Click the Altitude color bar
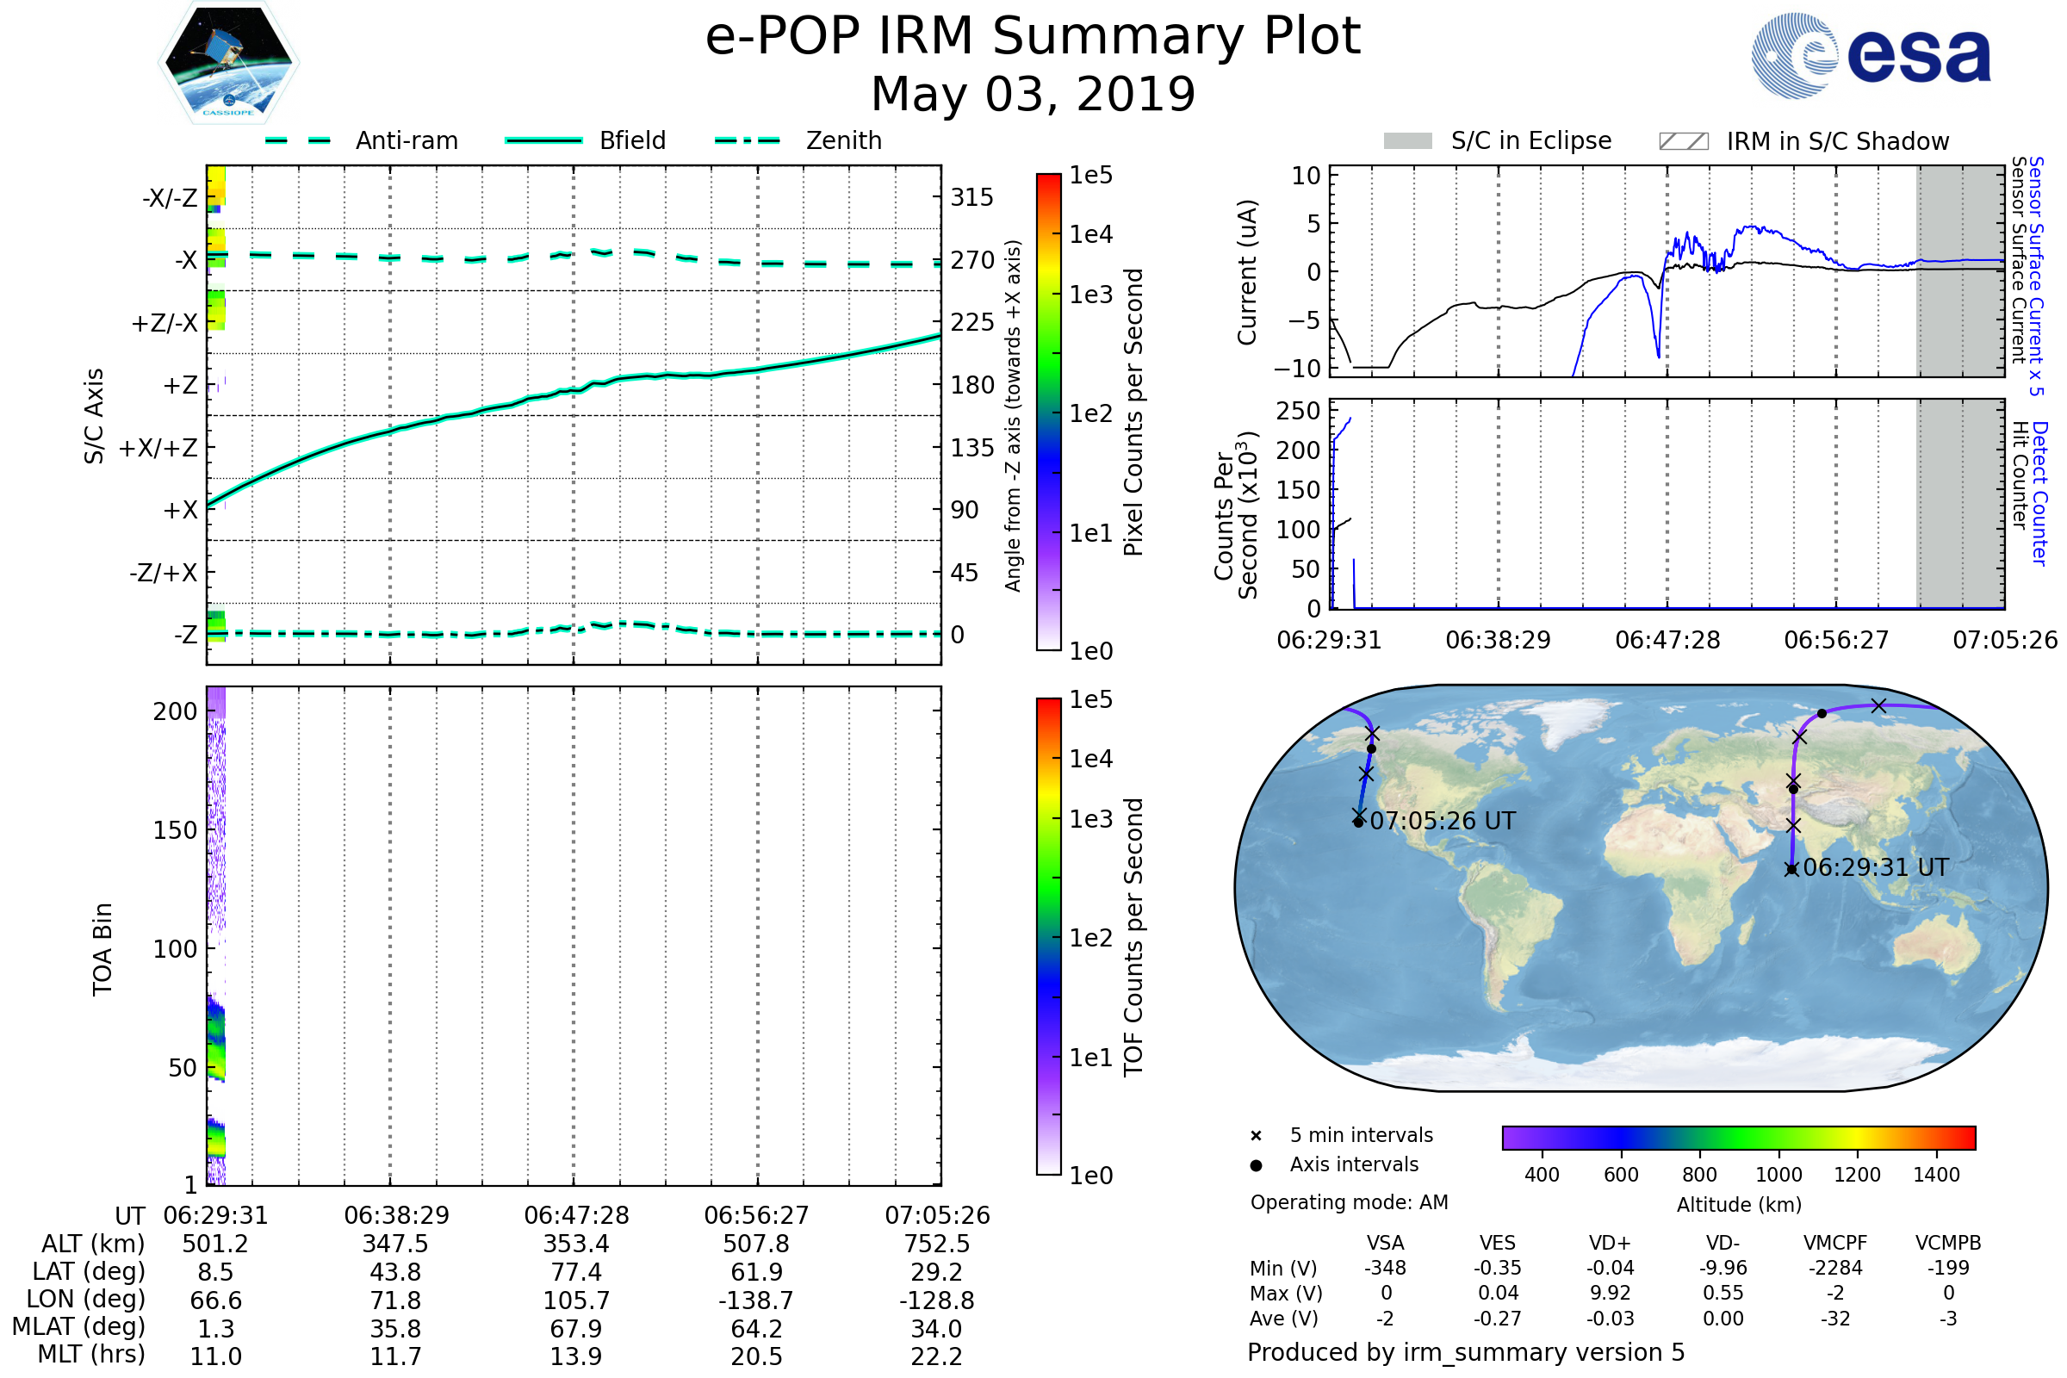 (x=1738, y=1137)
